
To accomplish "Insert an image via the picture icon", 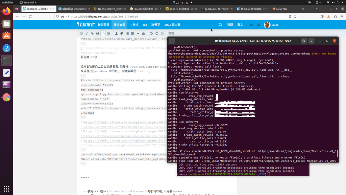I will [x=108, y=34].
